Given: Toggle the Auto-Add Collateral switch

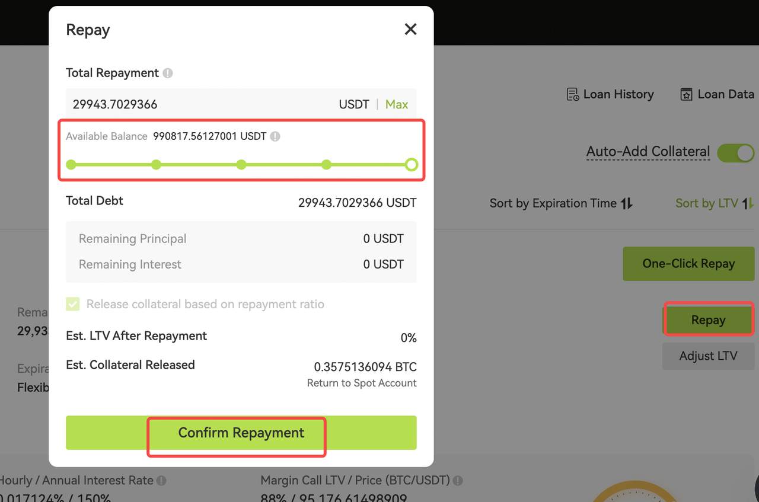Looking at the screenshot, I should 735,152.
